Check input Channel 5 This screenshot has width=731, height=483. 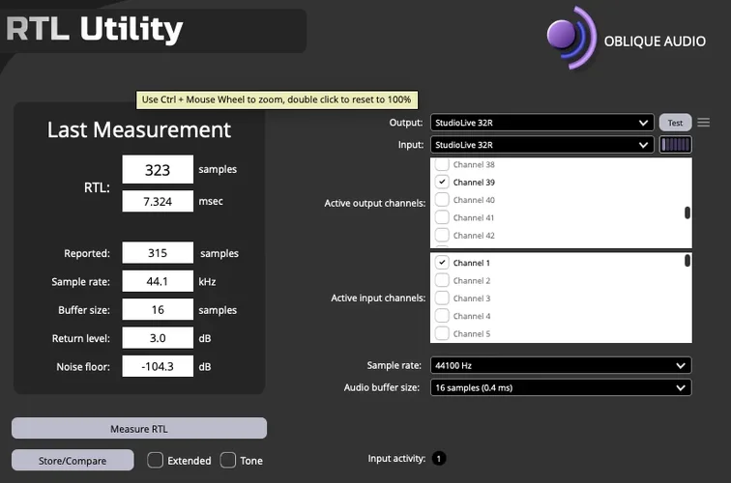point(442,333)
